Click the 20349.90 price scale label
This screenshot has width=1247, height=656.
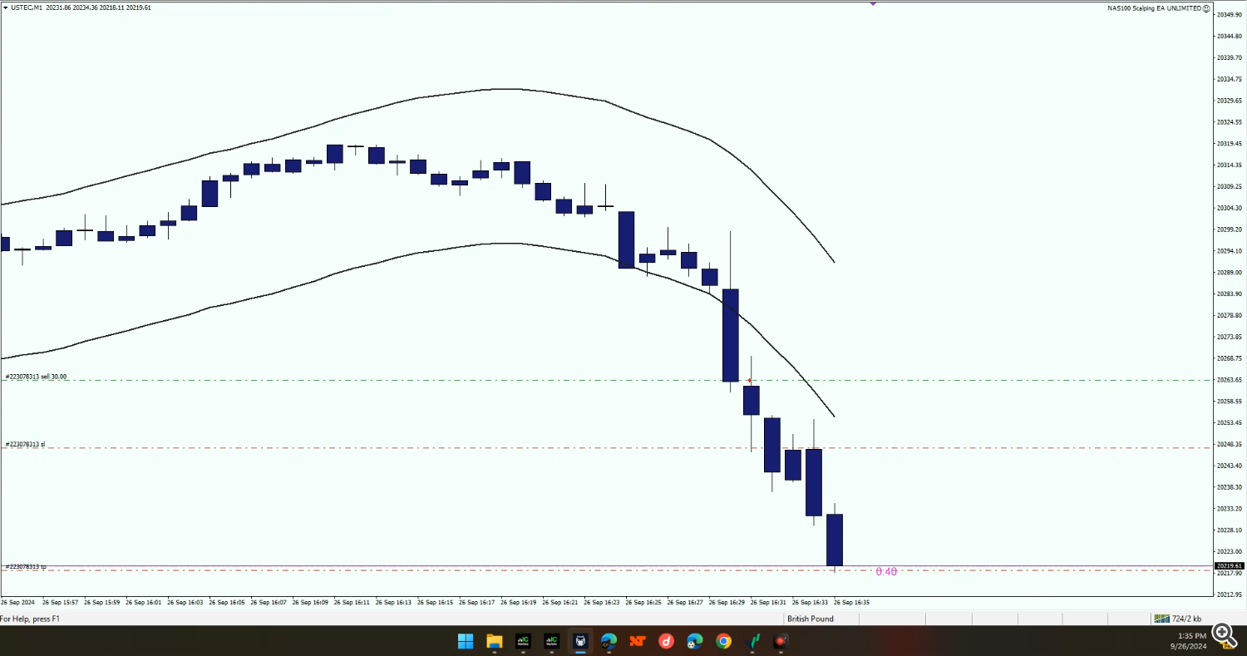[1229, 15]
